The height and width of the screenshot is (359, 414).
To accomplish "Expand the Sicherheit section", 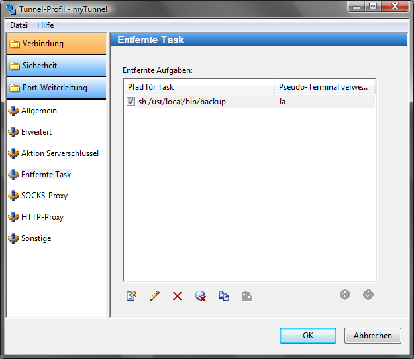I will coord(56,66).
